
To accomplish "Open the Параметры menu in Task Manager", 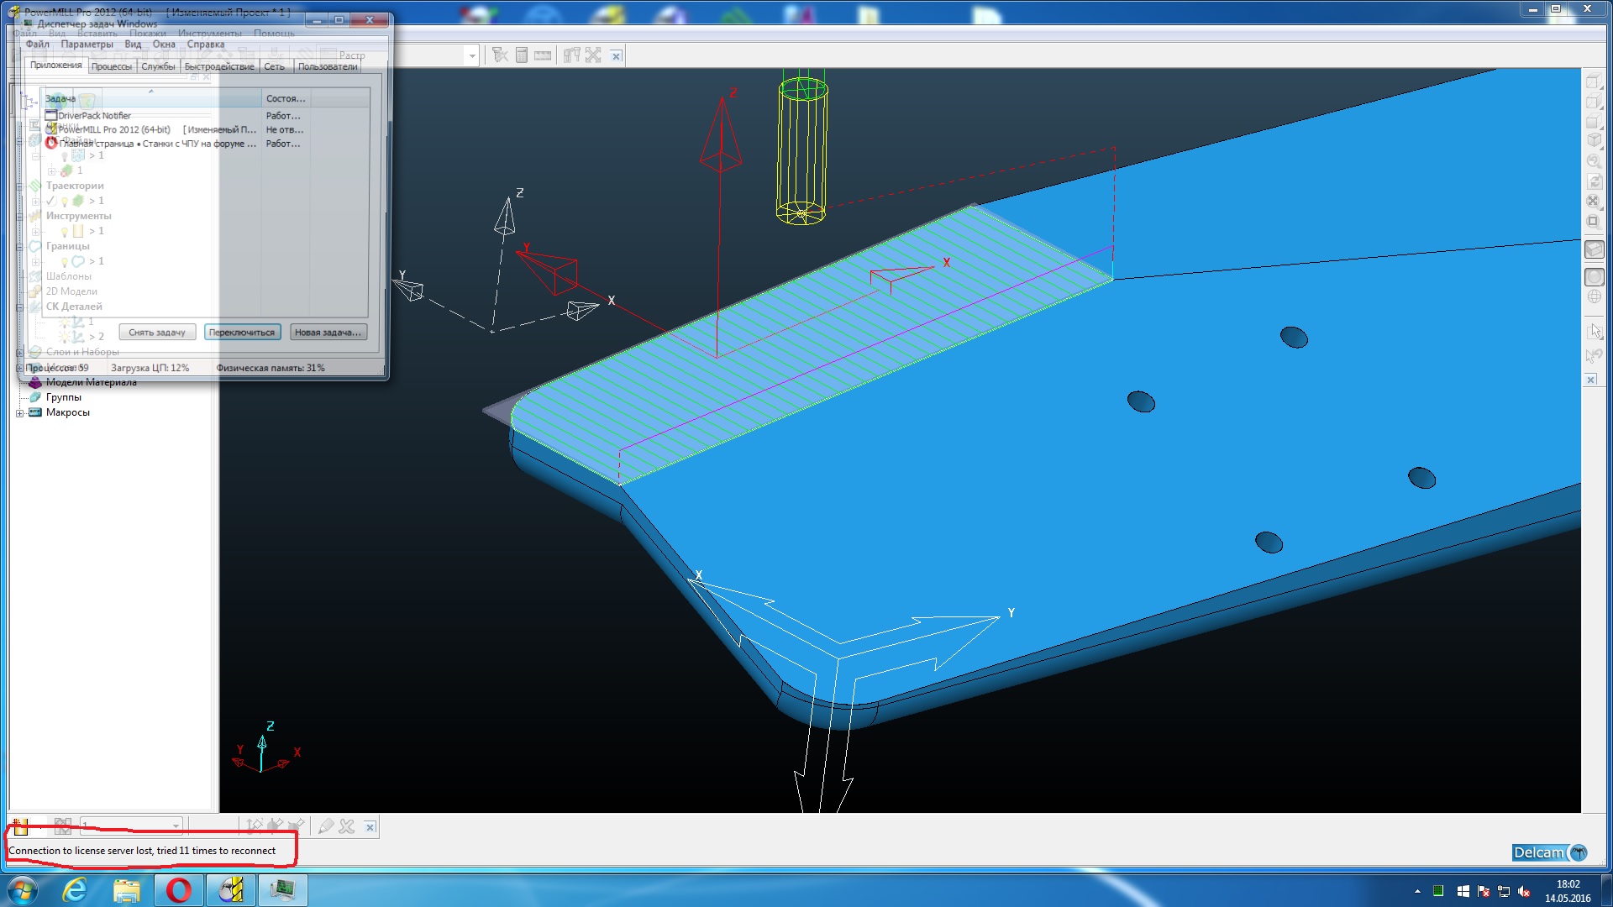I will (87, 45).
